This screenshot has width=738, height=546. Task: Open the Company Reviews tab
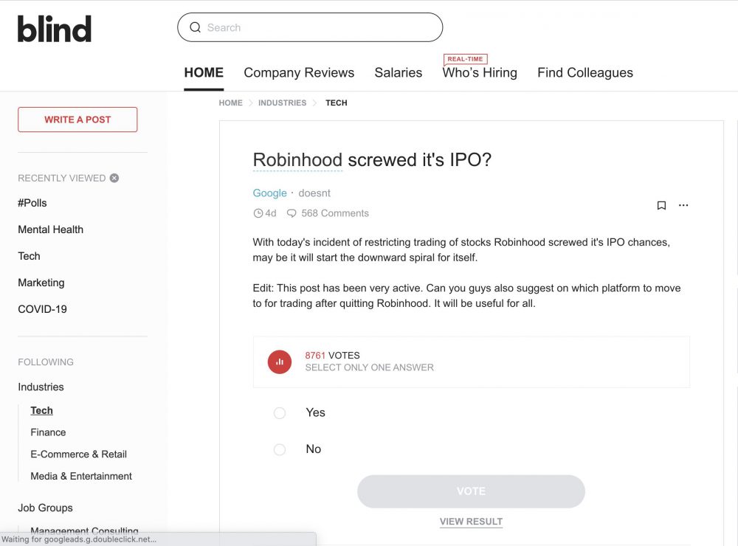point(299,72)
